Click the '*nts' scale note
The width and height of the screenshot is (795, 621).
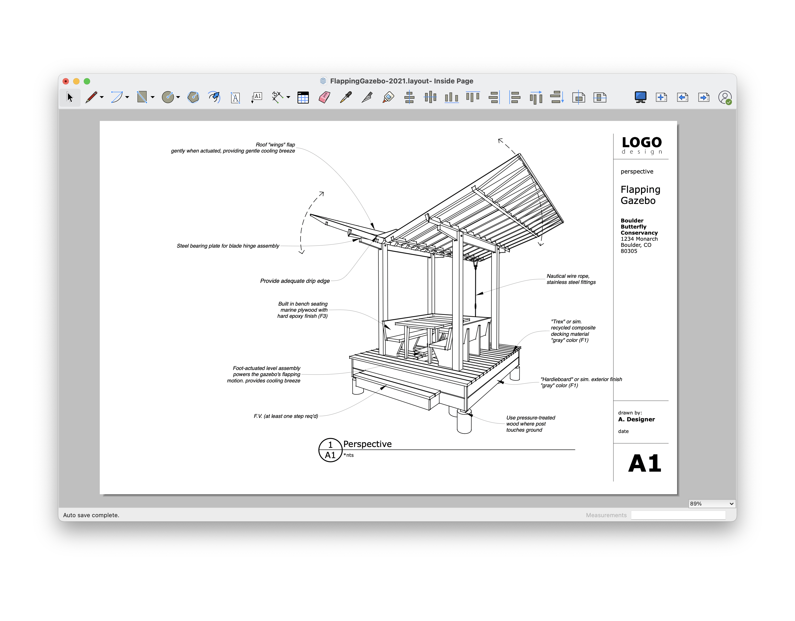tap(348, 455)
